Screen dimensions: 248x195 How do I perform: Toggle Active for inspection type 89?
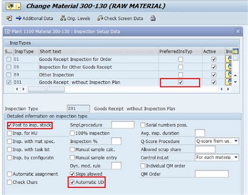(x=213, y=75)
